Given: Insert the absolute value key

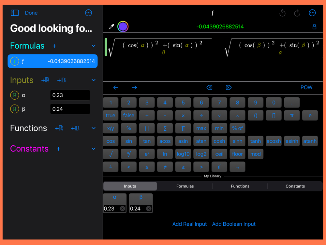Looking at the screenshot, I should coord(147,128).
